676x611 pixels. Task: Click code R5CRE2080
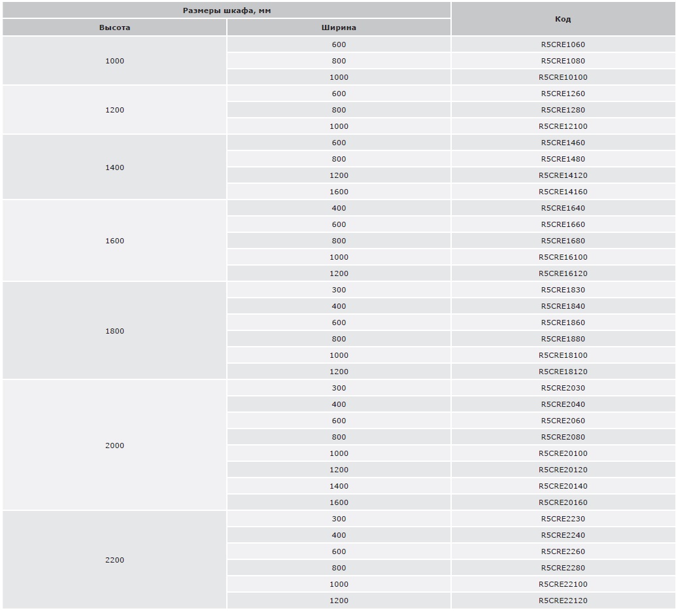point(563,437)
